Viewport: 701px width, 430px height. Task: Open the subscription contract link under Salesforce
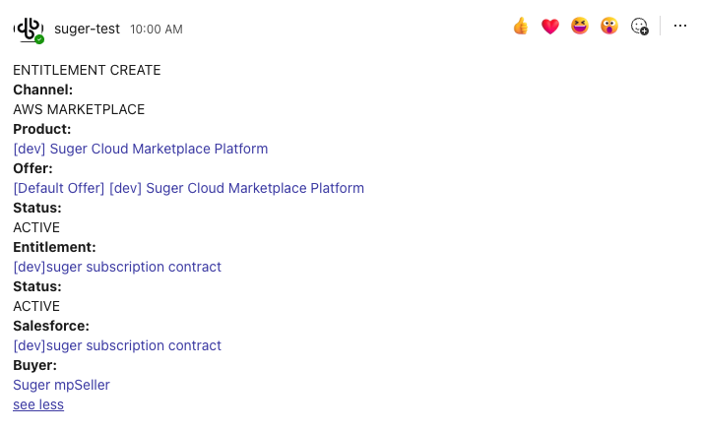click(117, 345)
